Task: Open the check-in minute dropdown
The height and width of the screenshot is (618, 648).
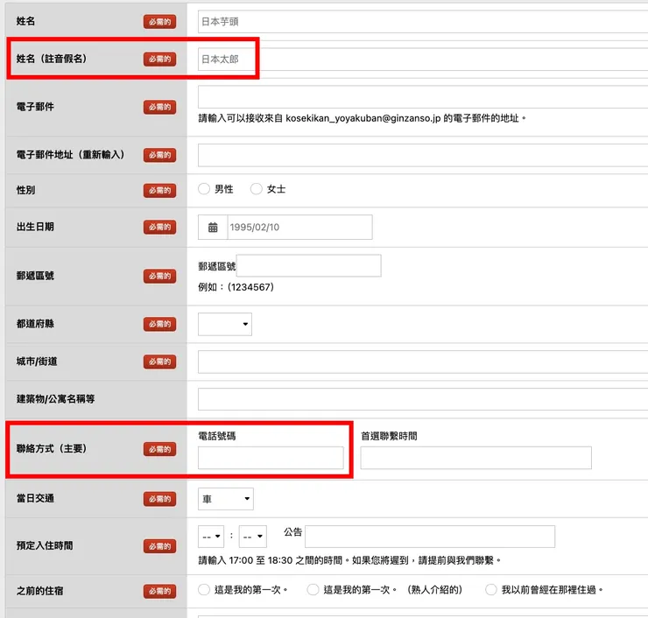Action: 253,537
